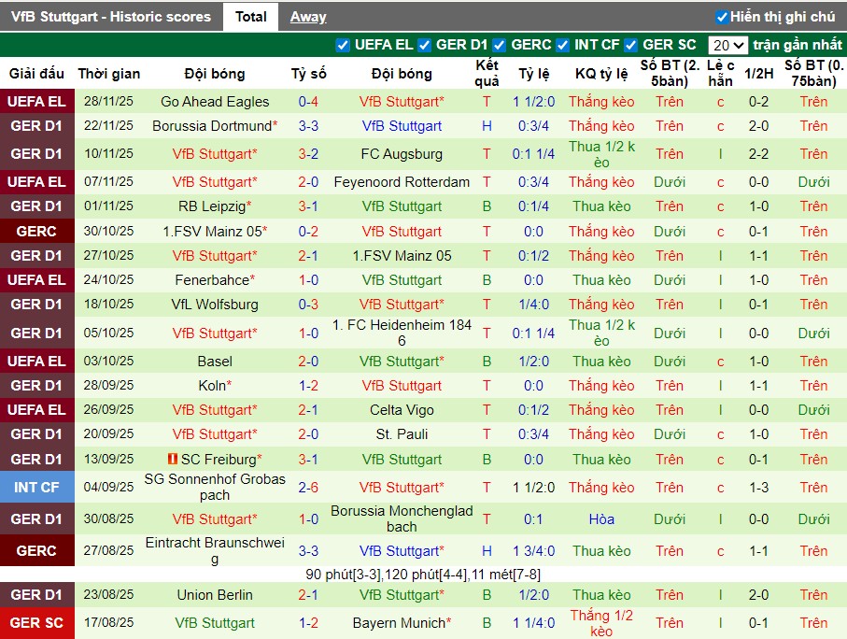The image size is (847, 639).
Task: Open the recent matches count dropdown showing 20
Action: coord(727,44)
